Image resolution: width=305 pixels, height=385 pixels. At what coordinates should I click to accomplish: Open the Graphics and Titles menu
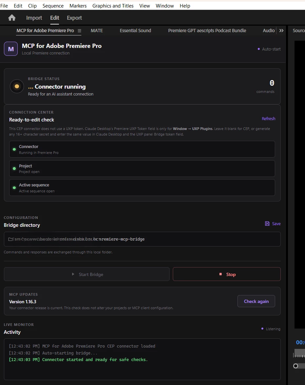pos(113,6)
